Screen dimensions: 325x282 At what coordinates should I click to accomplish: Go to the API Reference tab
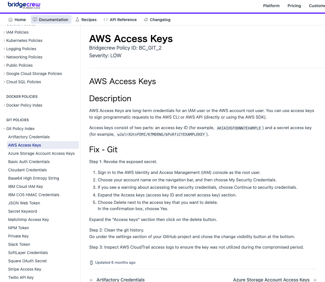coord(120,19)
